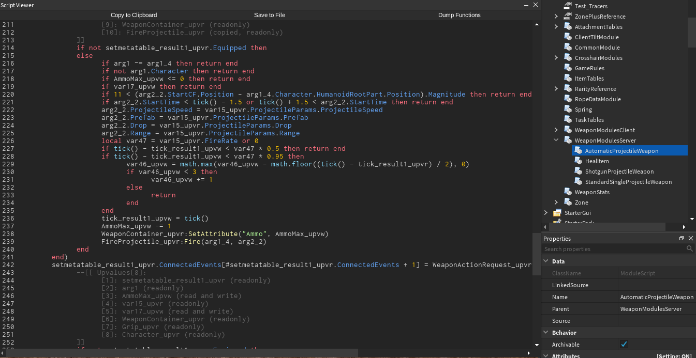This screenshot has width=696, height=358.
Task: Expand the ZonePlusReference tree node
Action: tap(556, 17)
